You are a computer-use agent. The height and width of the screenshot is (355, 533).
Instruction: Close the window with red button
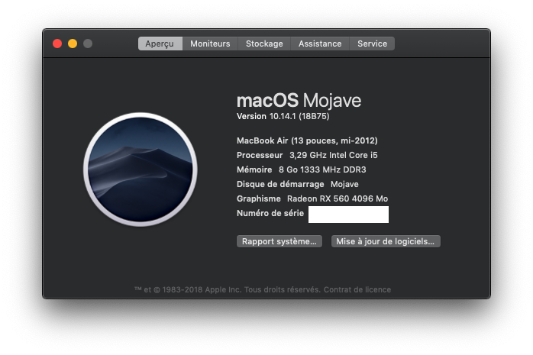pos(57,44)
